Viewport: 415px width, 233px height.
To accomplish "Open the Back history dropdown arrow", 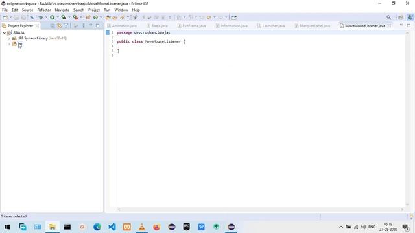I will pos(215,17).
